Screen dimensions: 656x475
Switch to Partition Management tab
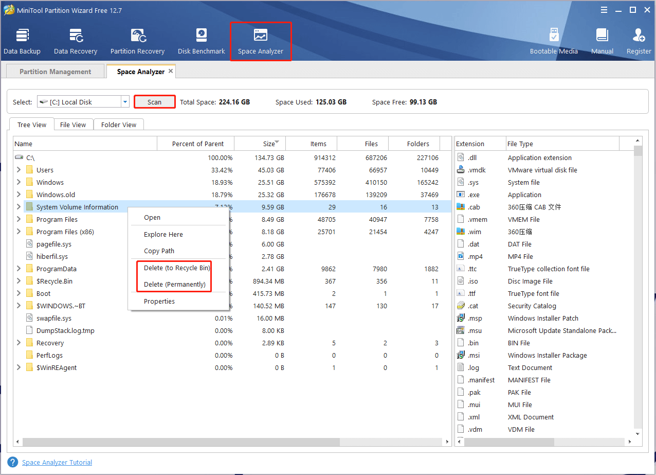56,72
